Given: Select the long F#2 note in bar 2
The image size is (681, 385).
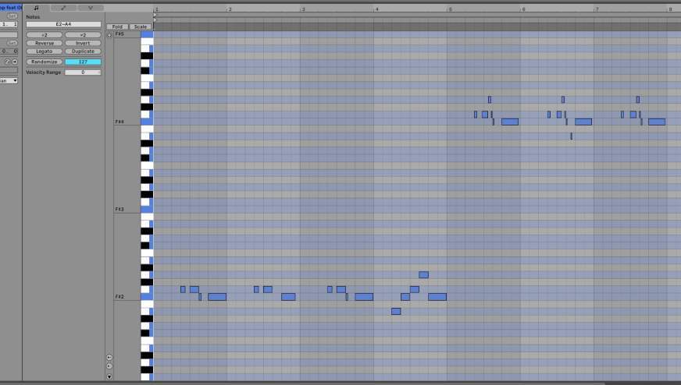Looking at the screenshot, I should (x=288, y=297).
